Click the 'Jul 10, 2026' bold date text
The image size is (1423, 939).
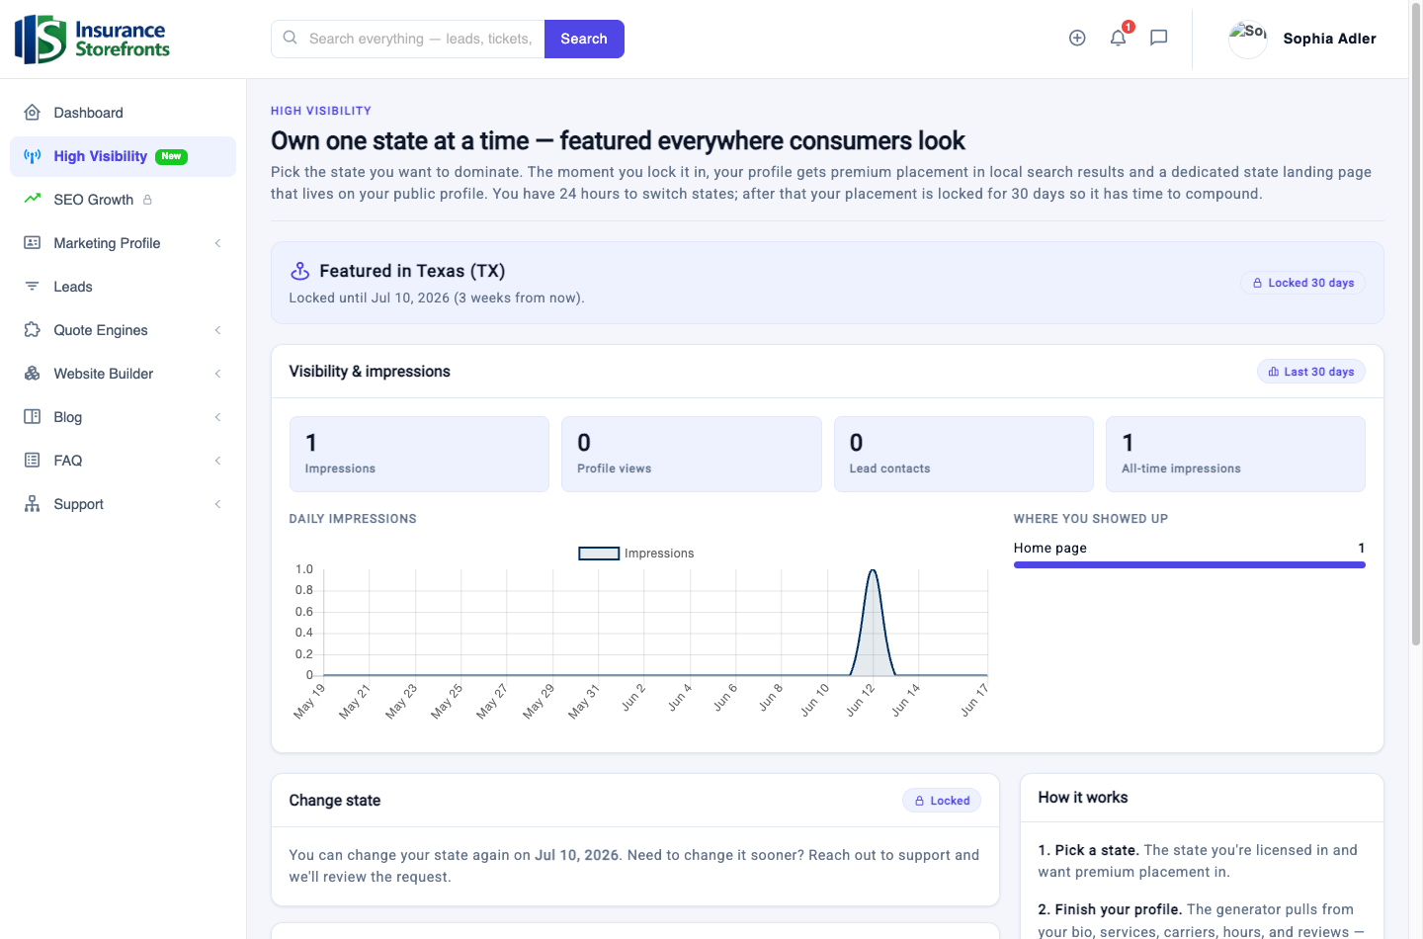pyautogui.click(x=577, y=855)
